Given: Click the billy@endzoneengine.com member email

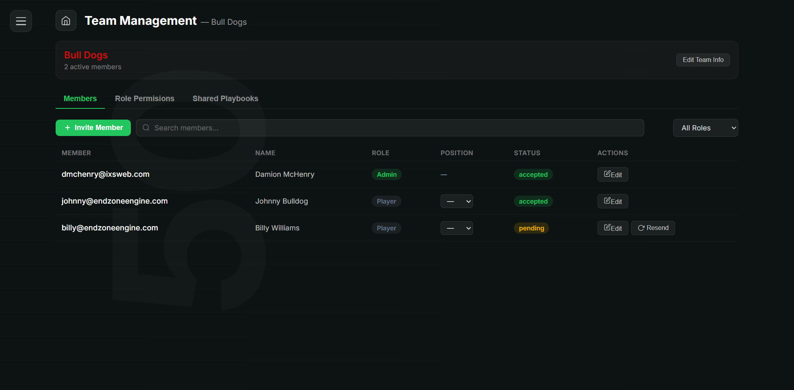Looking at the screenshot, I should [x=110, y=228].
